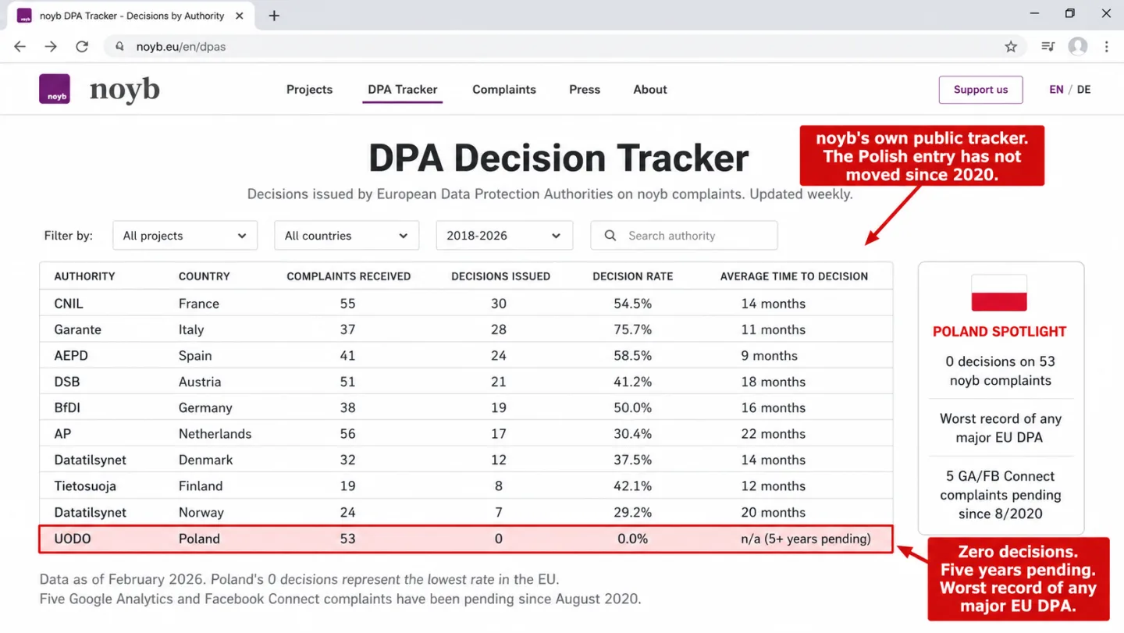Click the 75.7% decision rate value

tap(633, 329)
